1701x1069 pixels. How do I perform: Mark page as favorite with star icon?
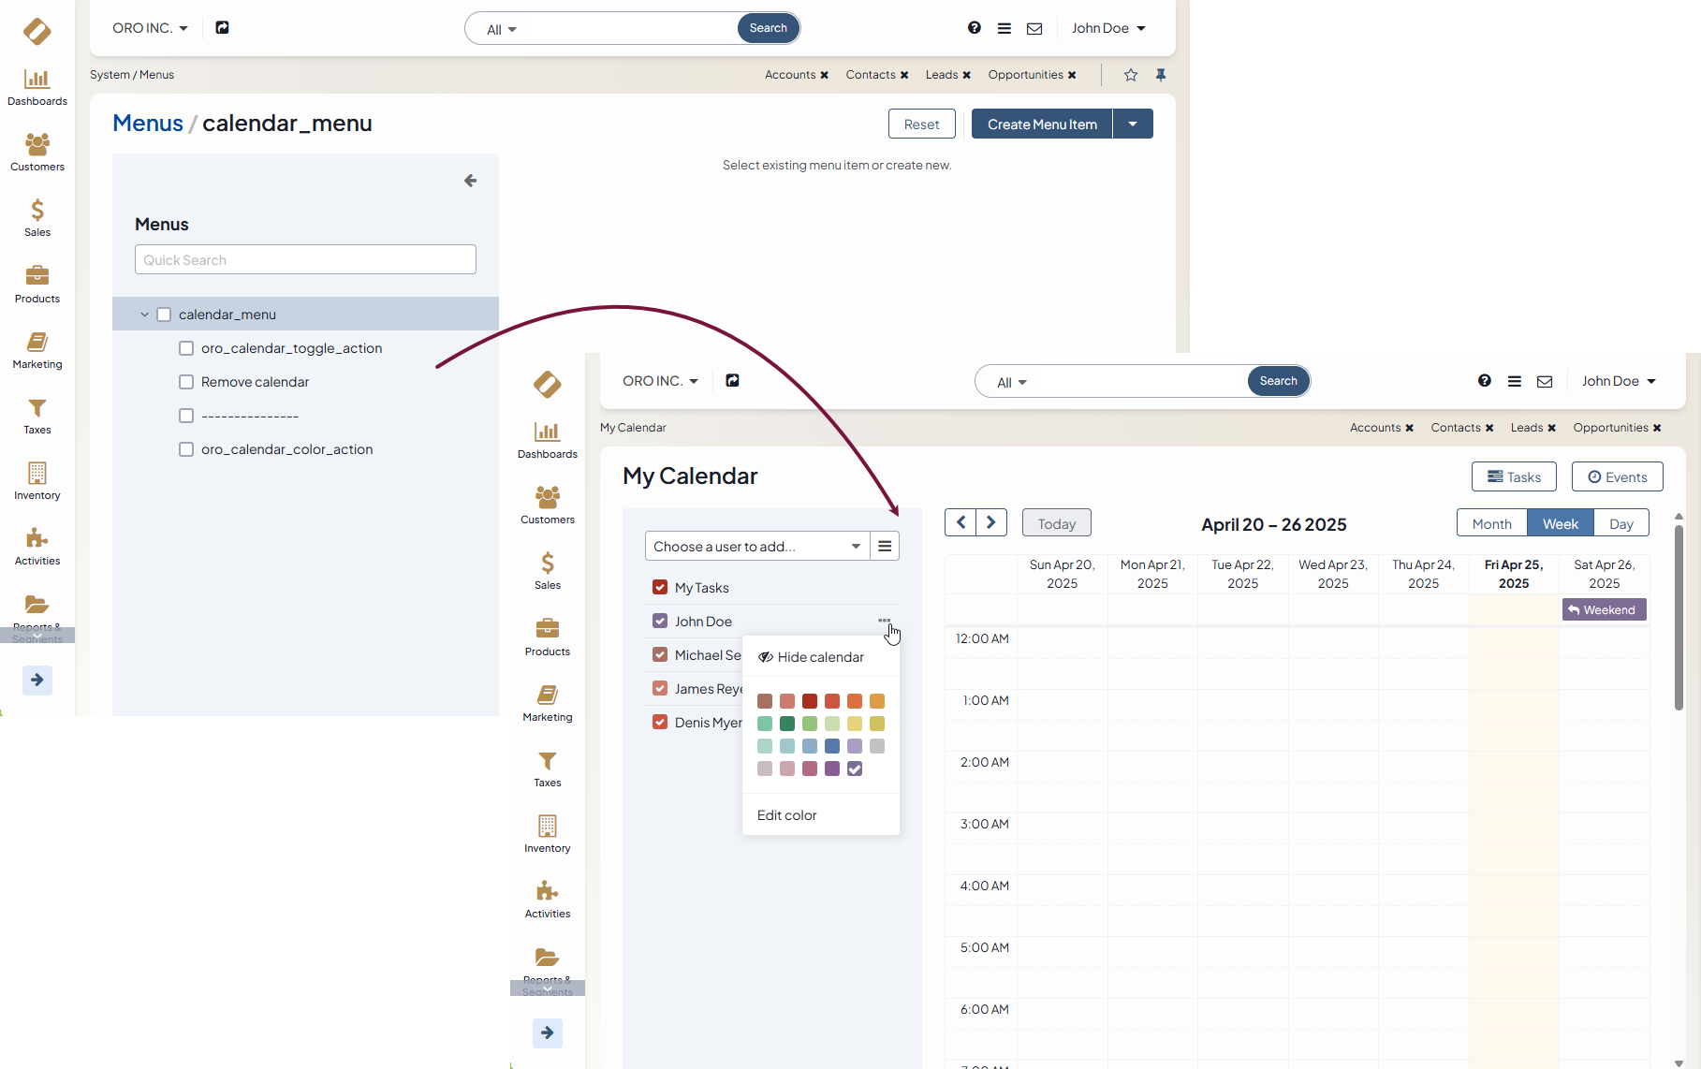coord(1131,75)
